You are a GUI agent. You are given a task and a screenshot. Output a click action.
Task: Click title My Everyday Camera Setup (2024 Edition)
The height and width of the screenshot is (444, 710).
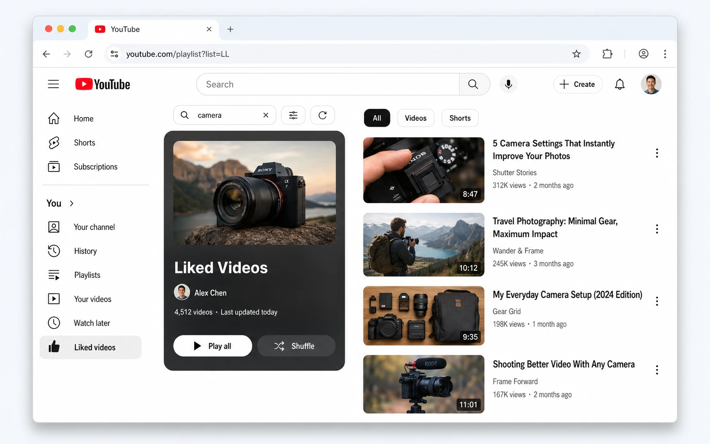(567, 295)
